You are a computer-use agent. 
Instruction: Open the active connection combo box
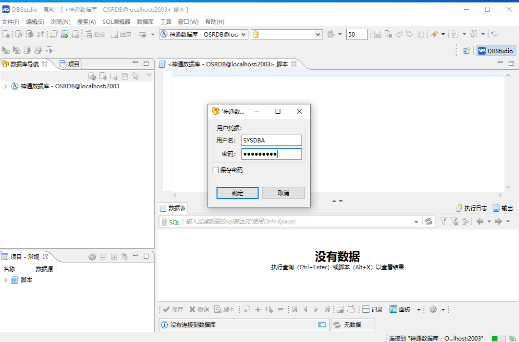pos(203,35)
